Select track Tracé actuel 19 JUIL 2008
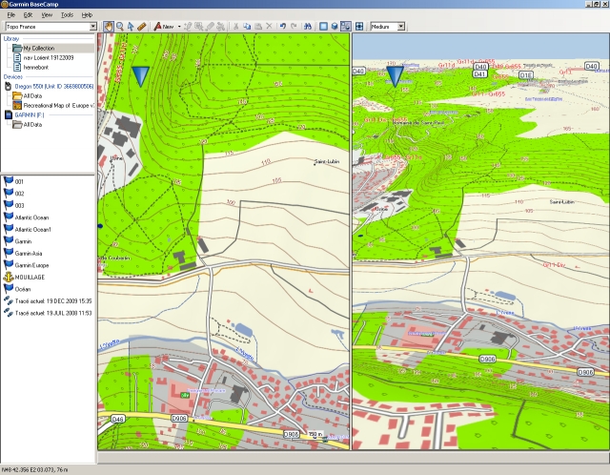Viewport: 610px width, 475px height. (x=53, y=313)
